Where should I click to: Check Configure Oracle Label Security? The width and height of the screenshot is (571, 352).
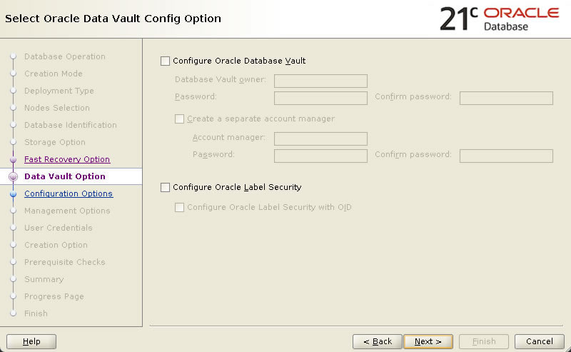tap(165, 187)
